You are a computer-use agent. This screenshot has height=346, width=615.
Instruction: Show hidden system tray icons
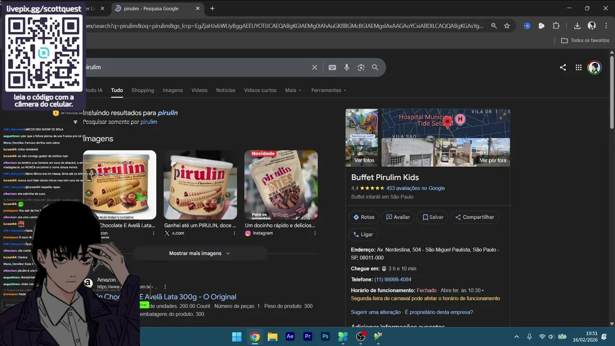[517, 337]
